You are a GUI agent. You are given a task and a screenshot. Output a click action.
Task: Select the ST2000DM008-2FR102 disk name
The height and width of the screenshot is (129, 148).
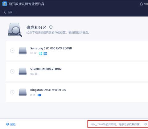pos(46,69)
